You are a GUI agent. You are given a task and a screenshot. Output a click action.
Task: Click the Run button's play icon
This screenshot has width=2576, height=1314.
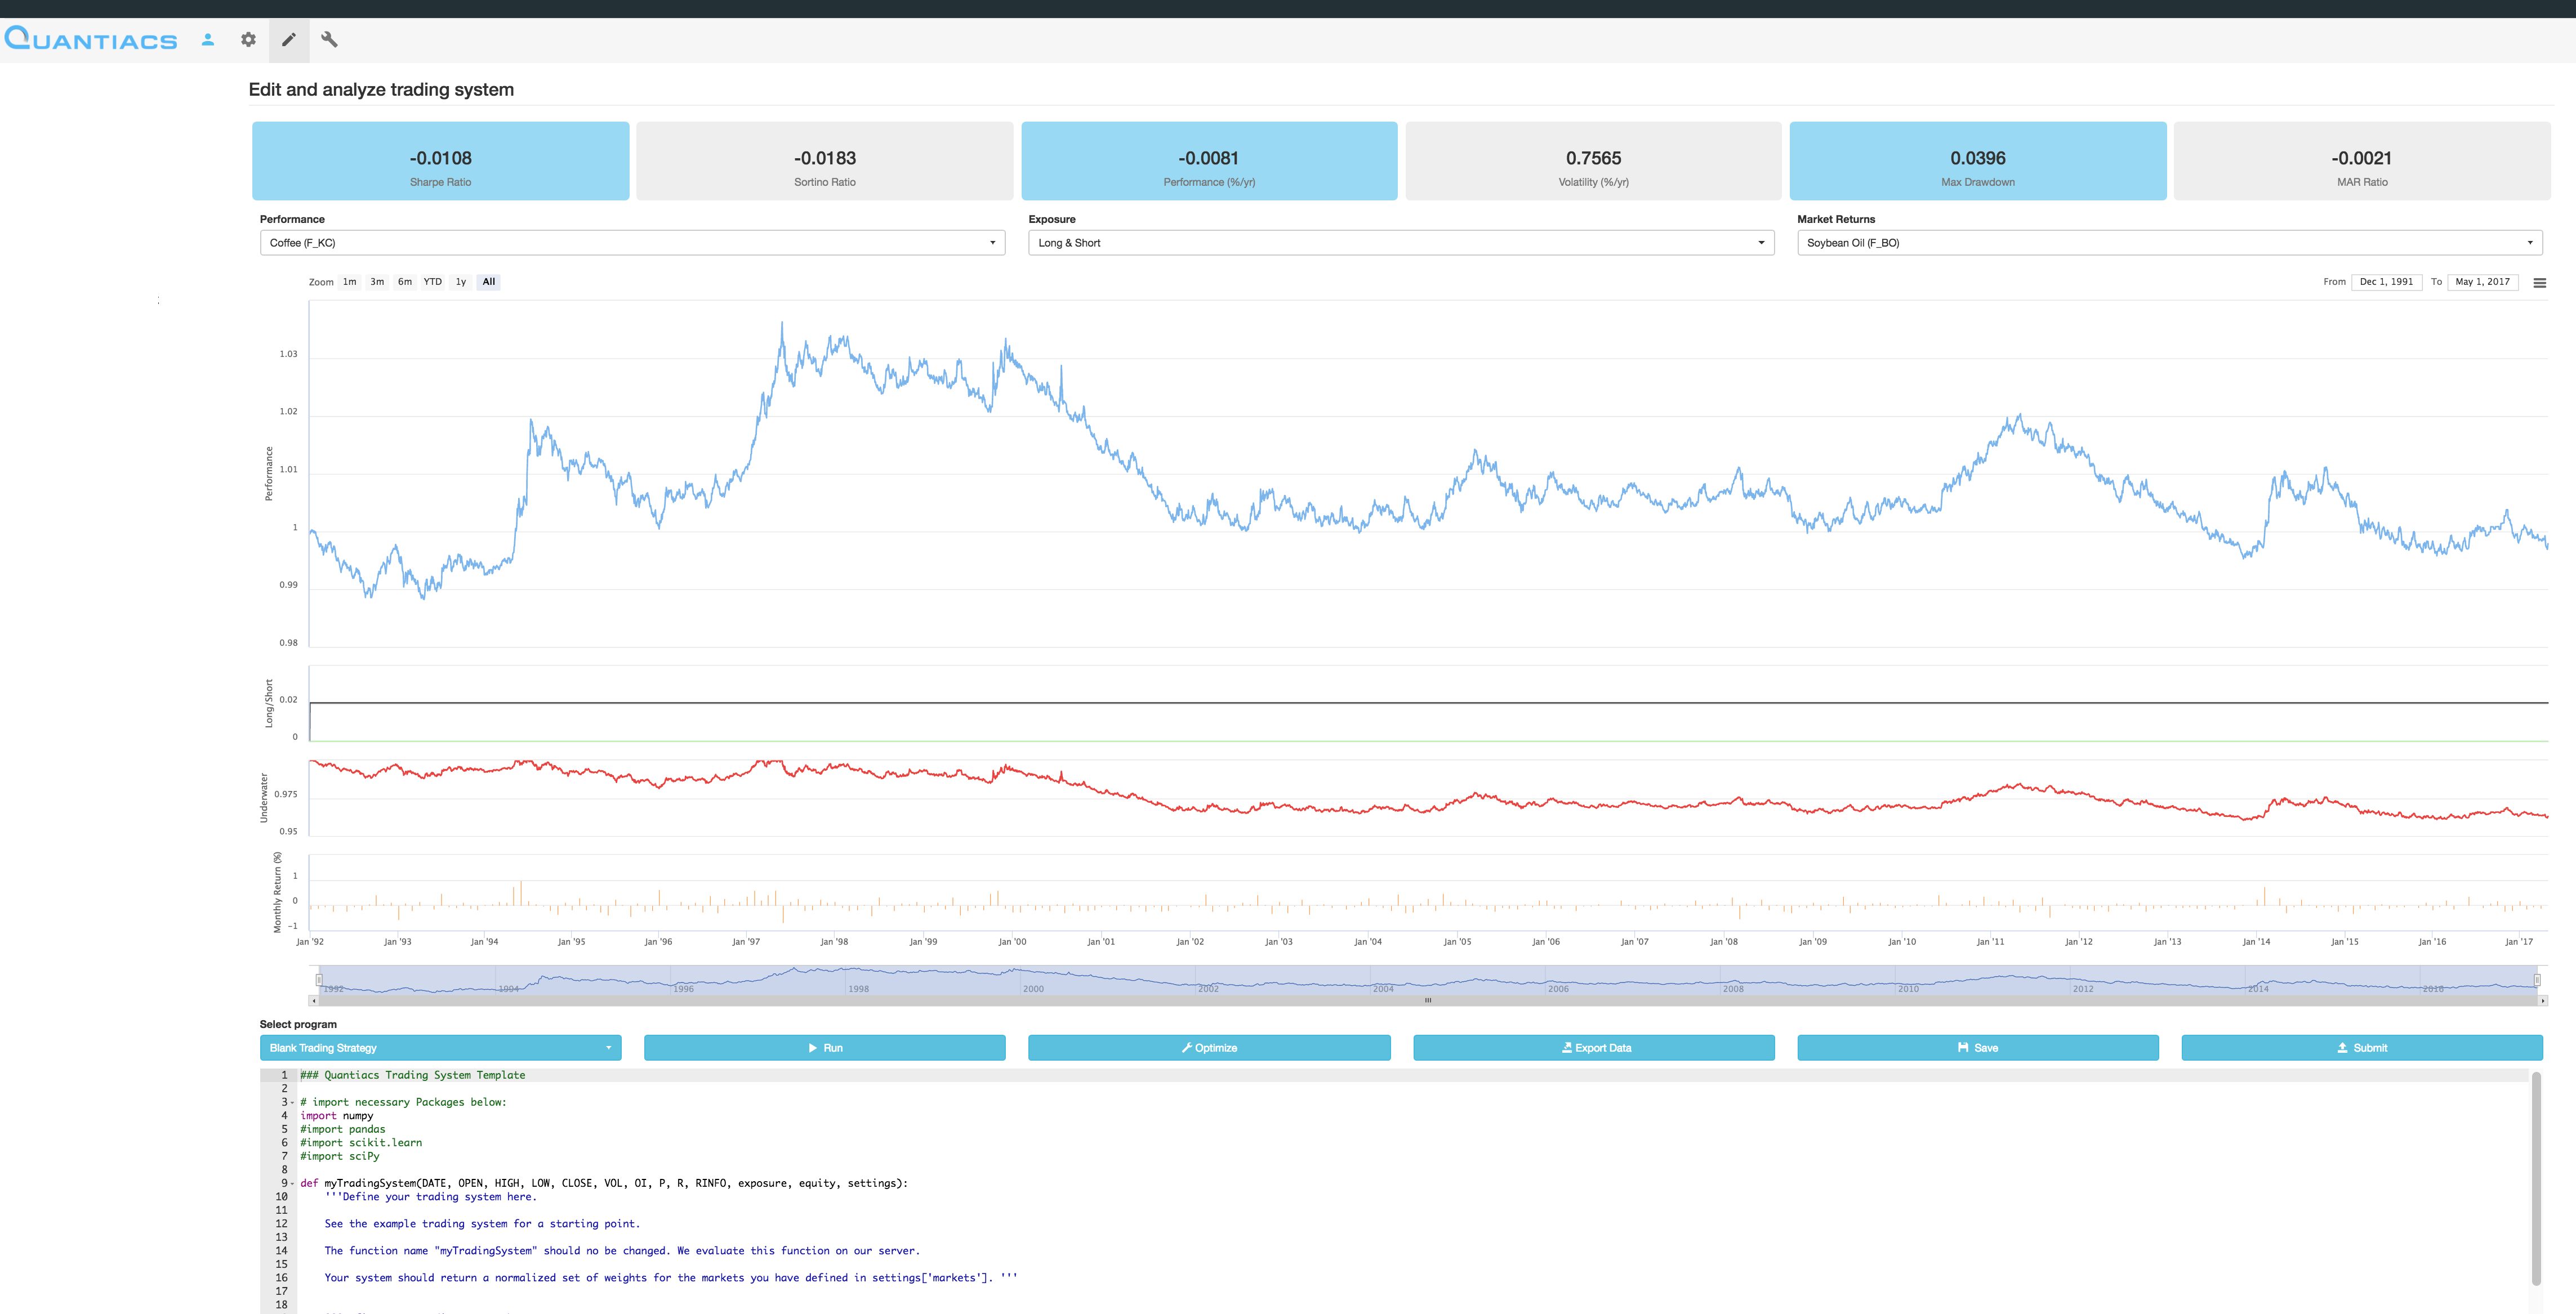812,1047
